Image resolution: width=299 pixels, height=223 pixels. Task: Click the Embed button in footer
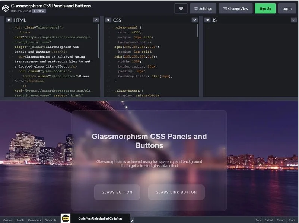[269, 220]
